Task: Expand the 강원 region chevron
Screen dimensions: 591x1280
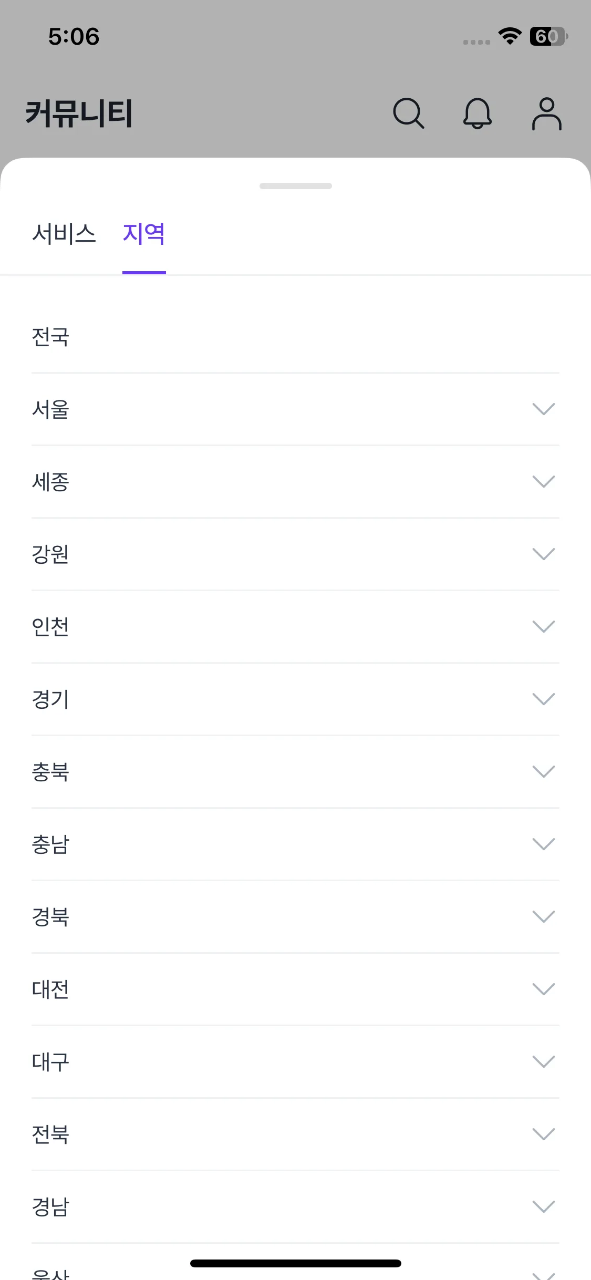Action: (543, 554)
